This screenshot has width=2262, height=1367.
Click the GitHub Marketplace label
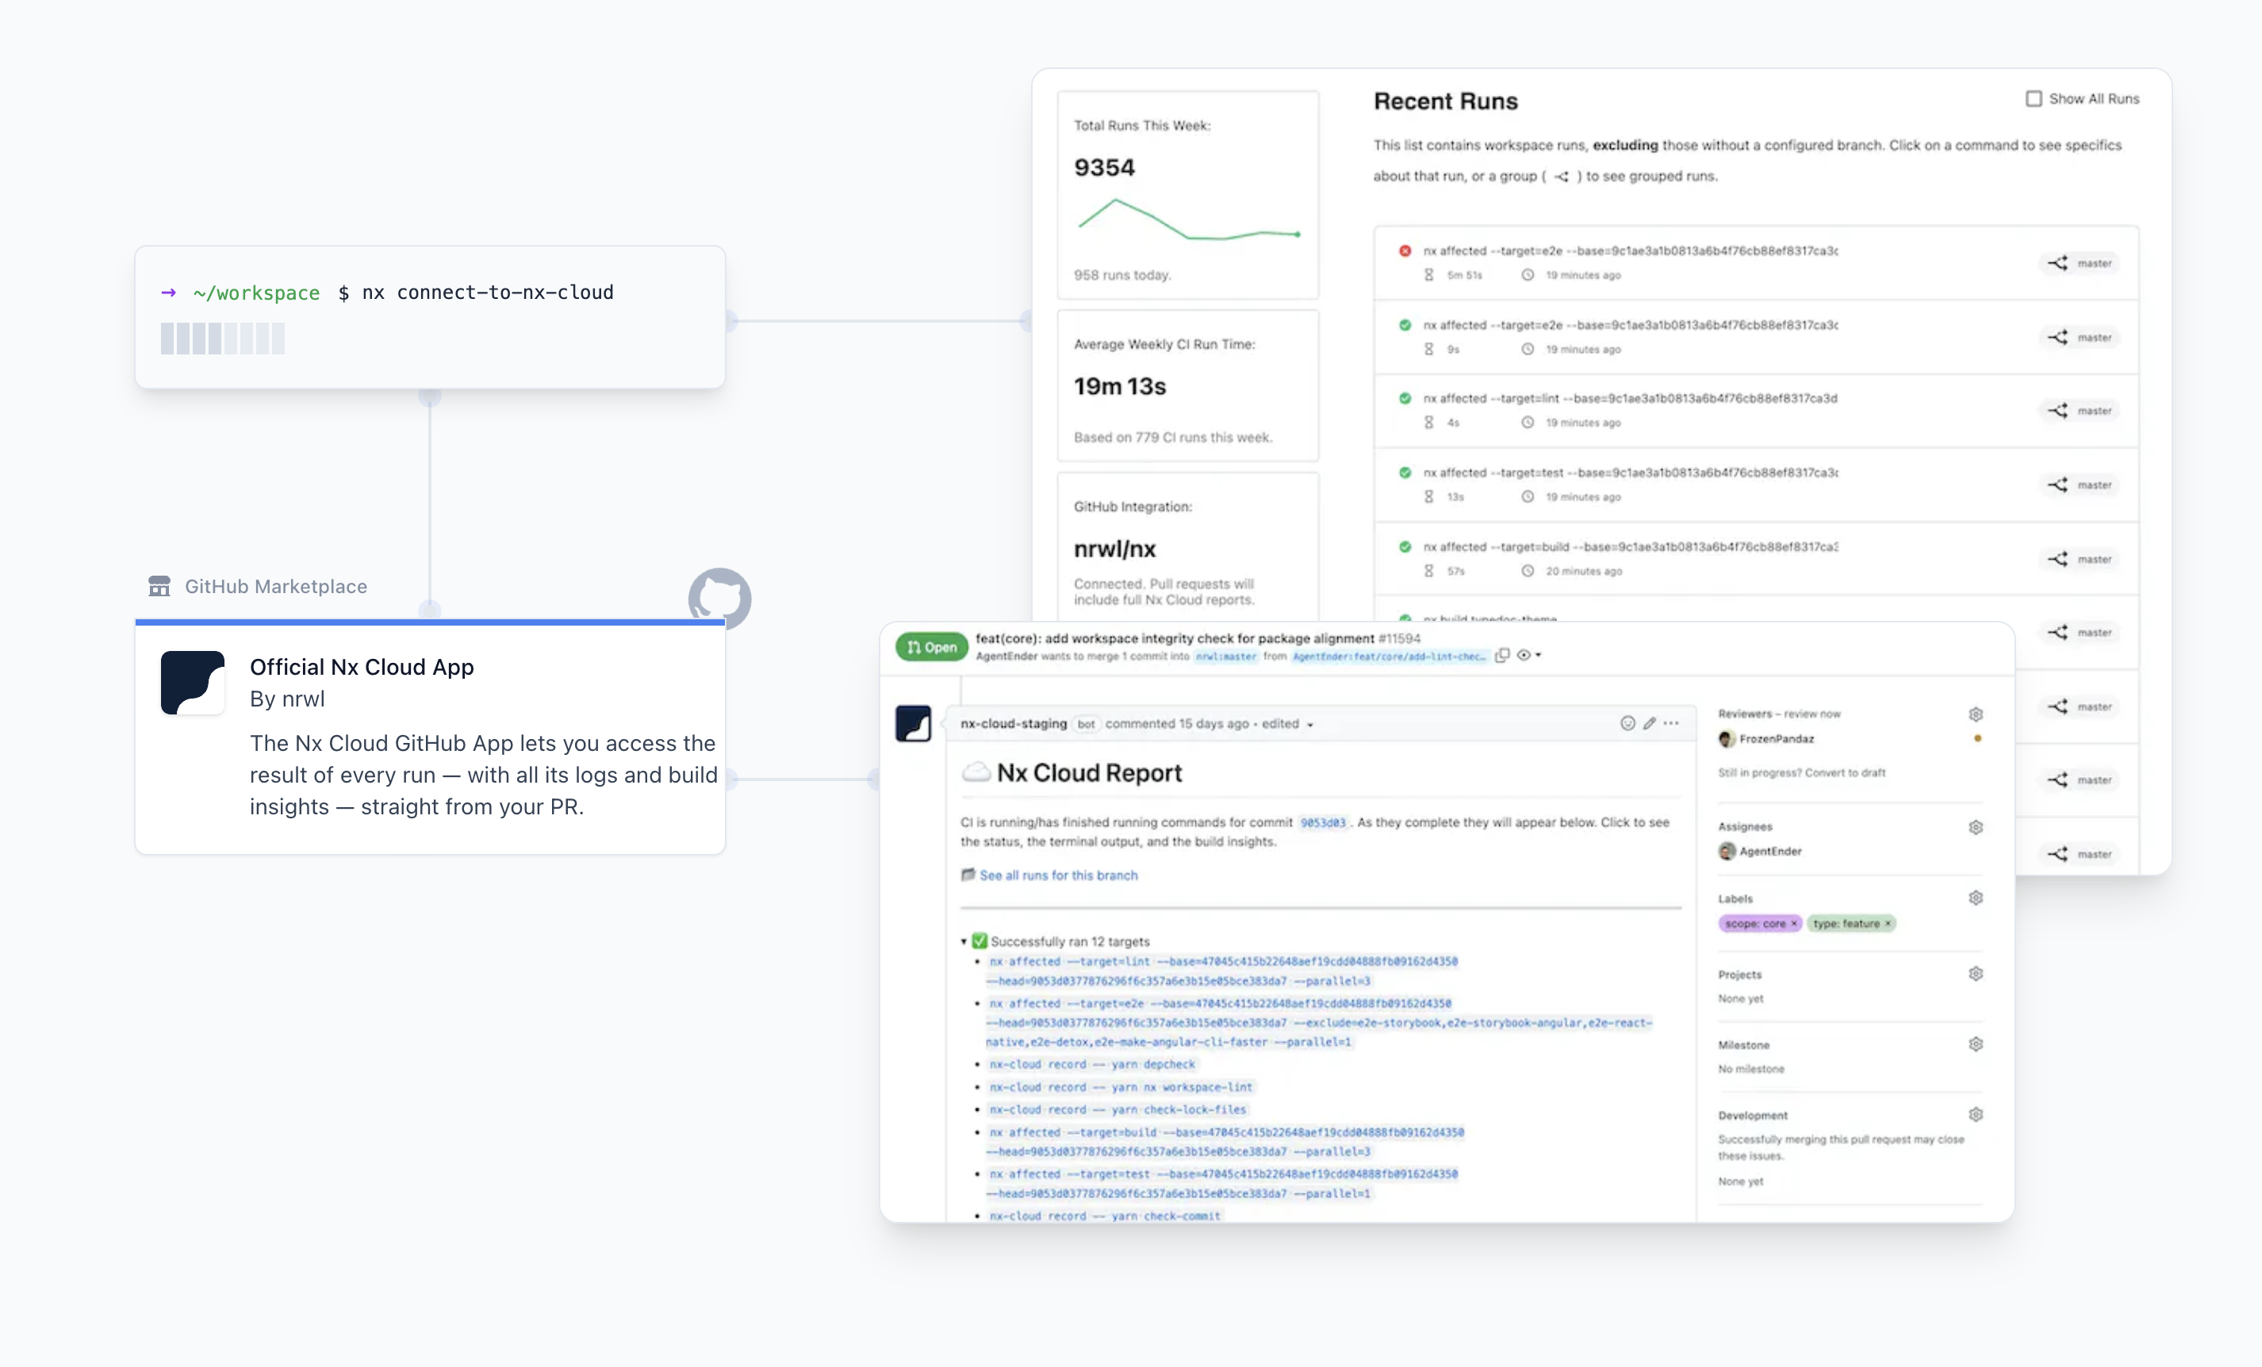pyautogui.click(x=275, y=587)
